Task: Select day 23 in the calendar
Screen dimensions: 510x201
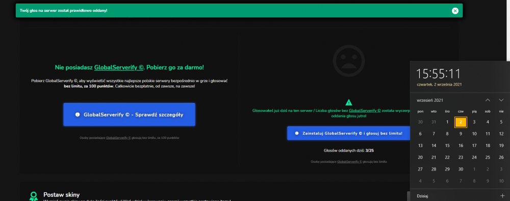Action: point(461,157)
